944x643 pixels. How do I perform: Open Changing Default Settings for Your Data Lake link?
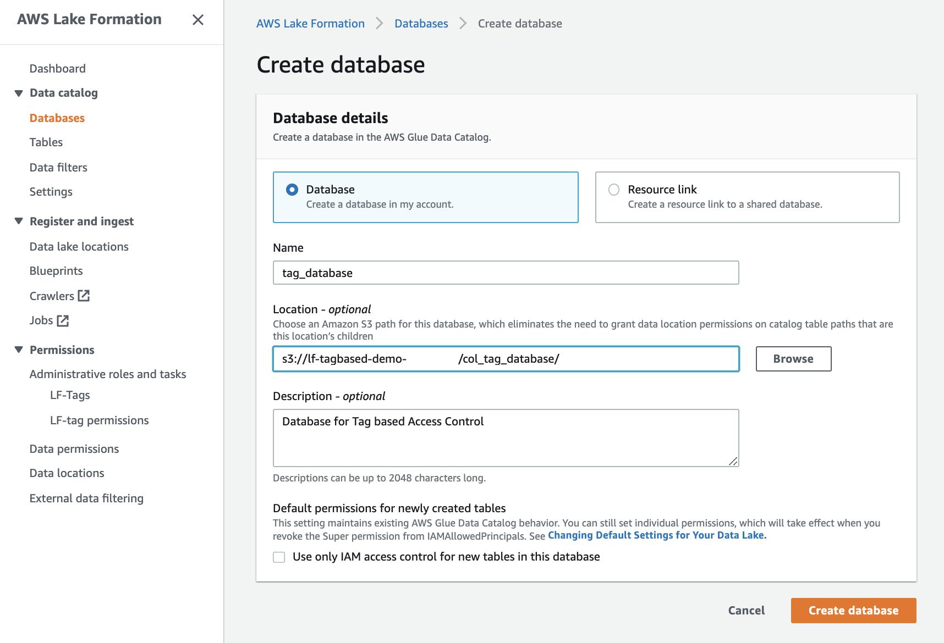pos(657,535)
